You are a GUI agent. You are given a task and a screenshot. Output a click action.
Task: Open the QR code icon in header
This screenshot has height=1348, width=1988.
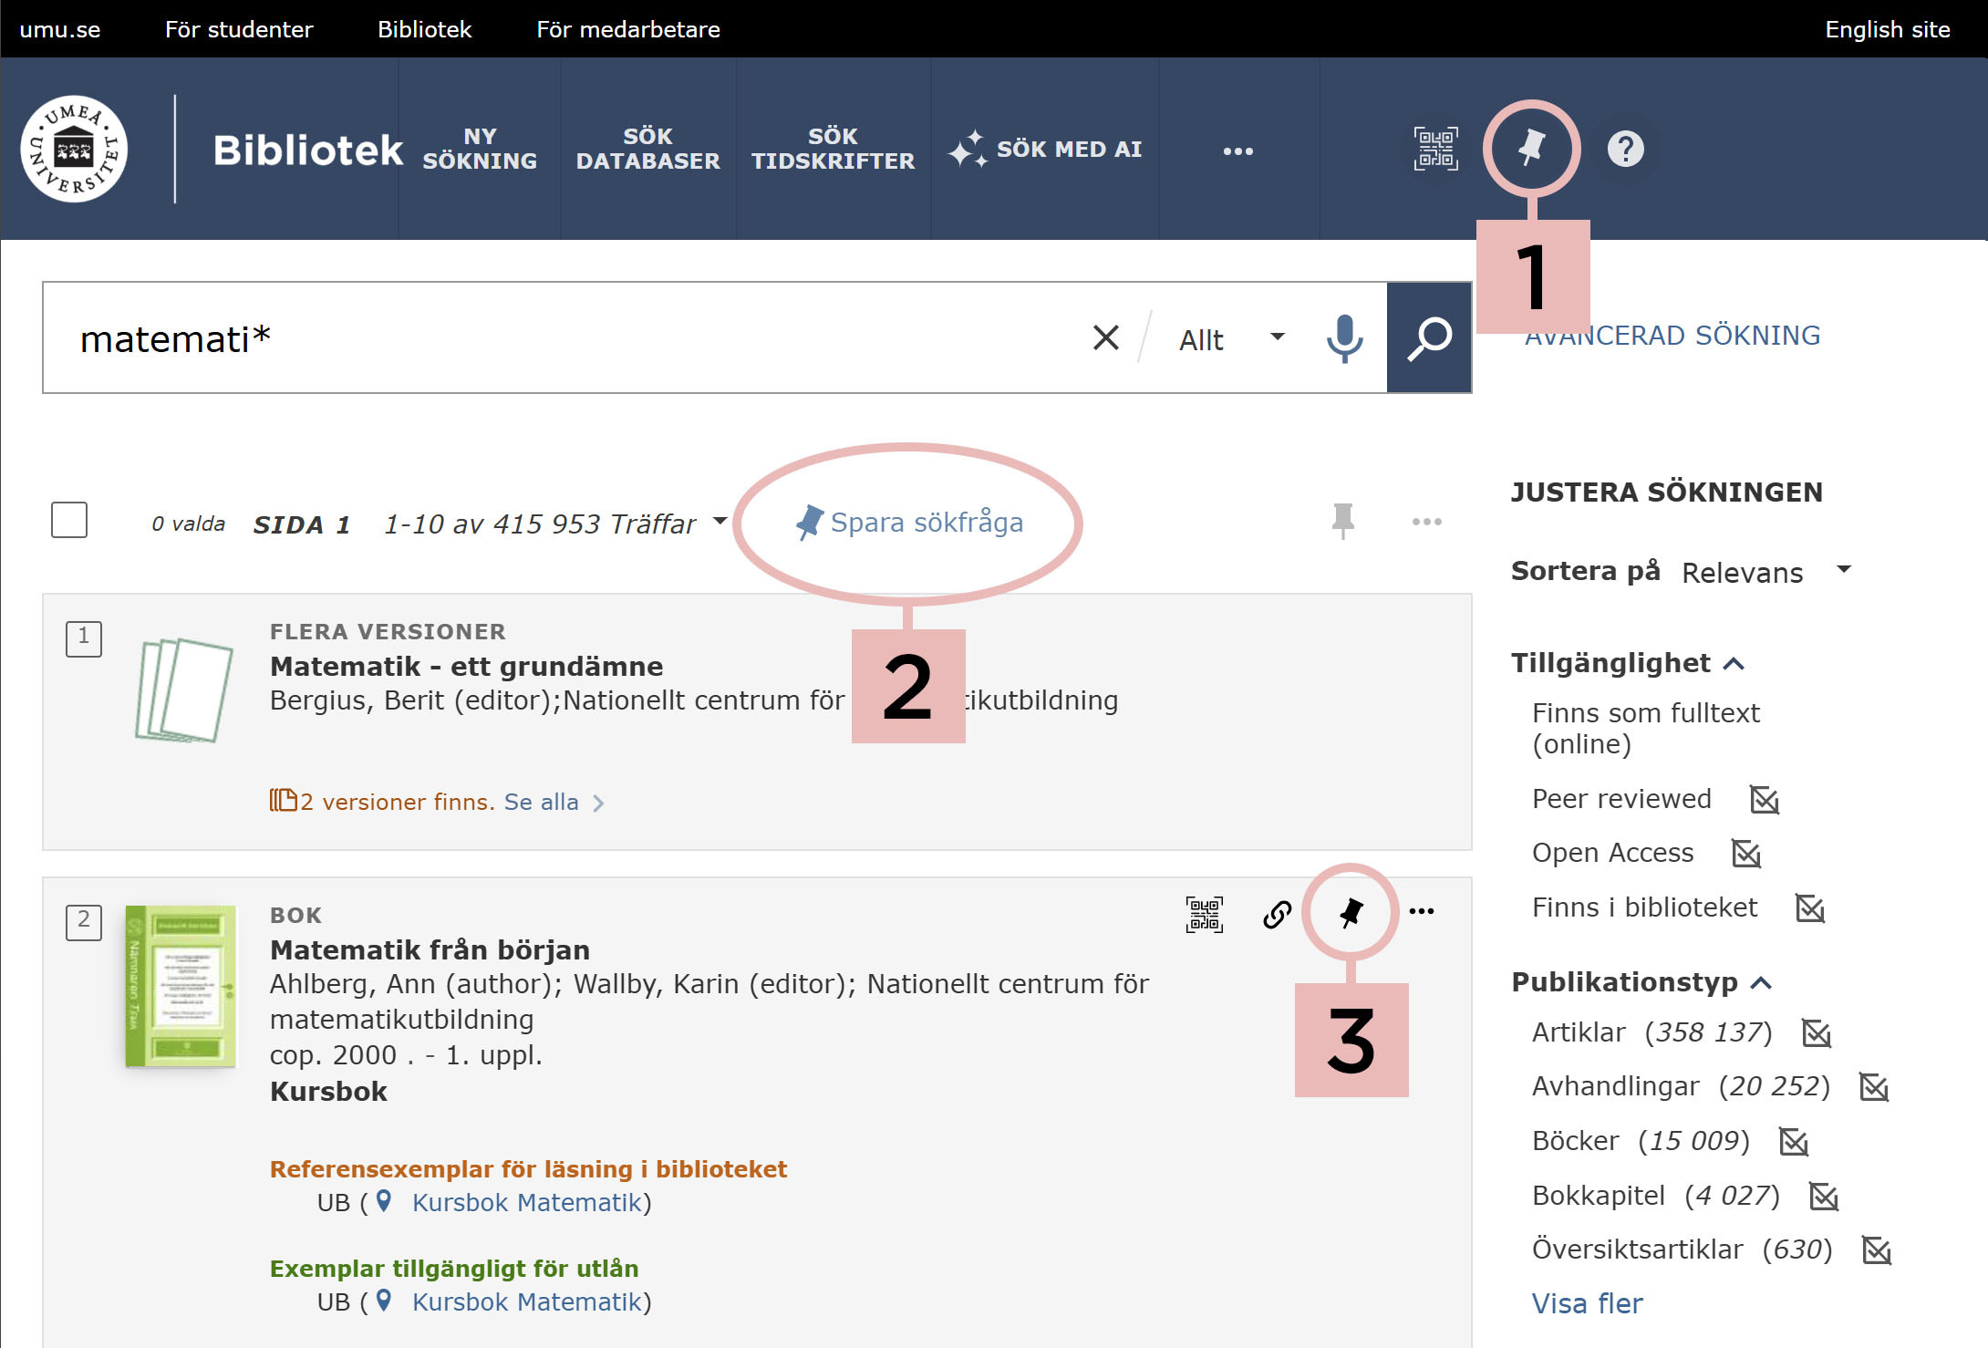point(1435,149)
